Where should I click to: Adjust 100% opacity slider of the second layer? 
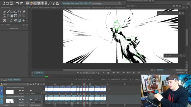[x=36, y=102]
